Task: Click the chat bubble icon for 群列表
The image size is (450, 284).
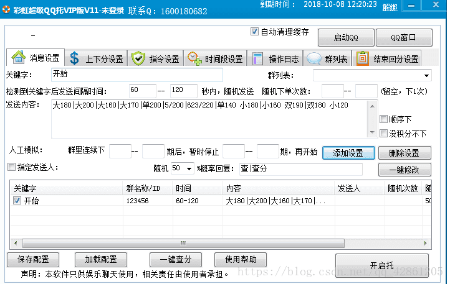Action: tap(314, 58)
